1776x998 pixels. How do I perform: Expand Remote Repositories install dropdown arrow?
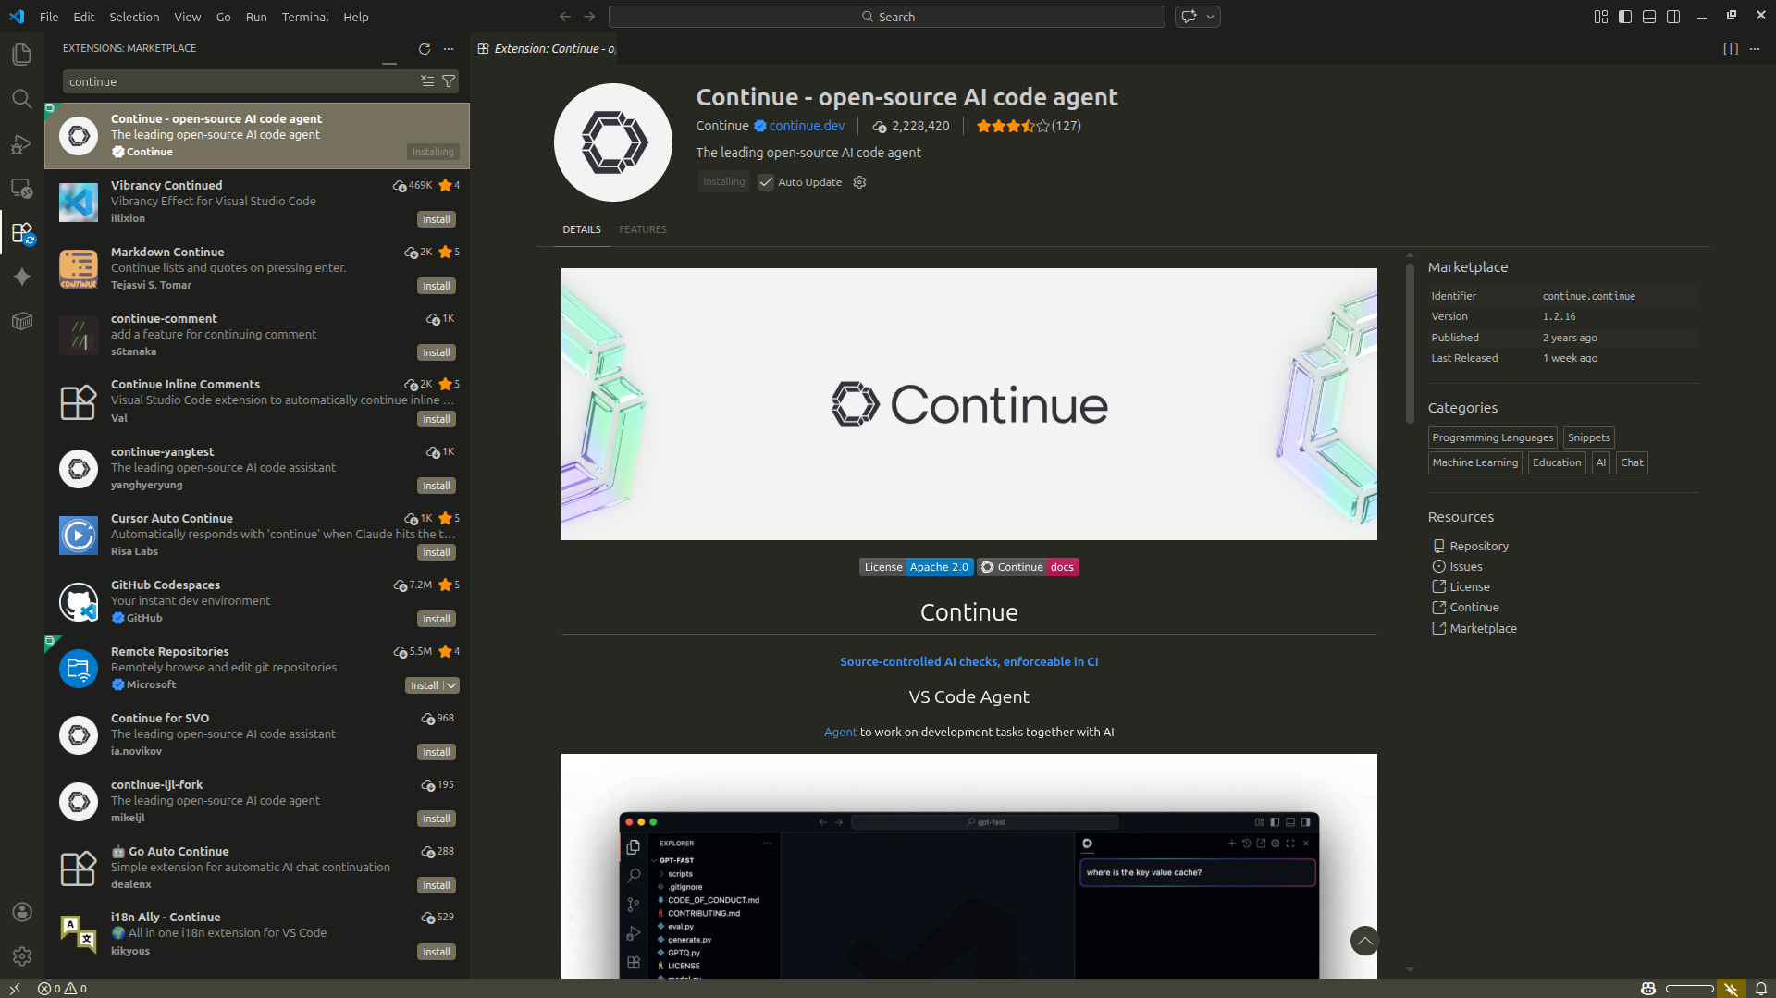pos(450,685)
